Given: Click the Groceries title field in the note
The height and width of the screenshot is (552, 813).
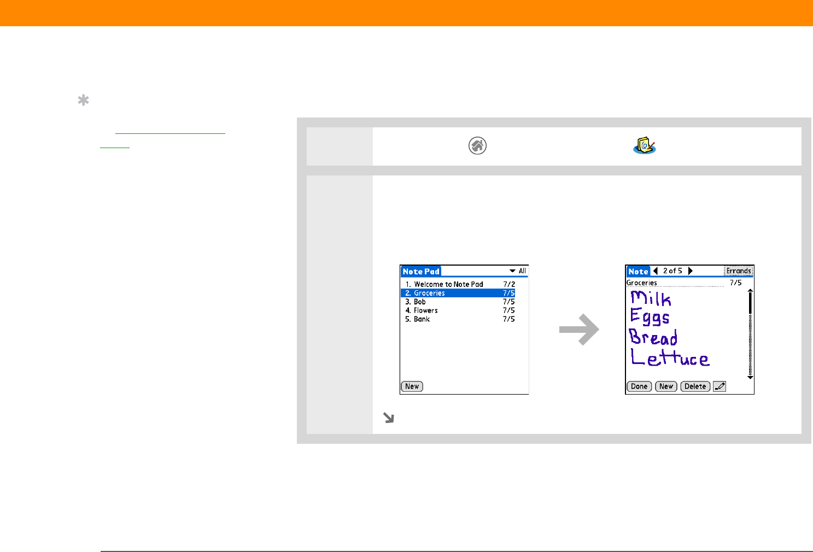Looking at the screenshot, I should pos(675,283).
